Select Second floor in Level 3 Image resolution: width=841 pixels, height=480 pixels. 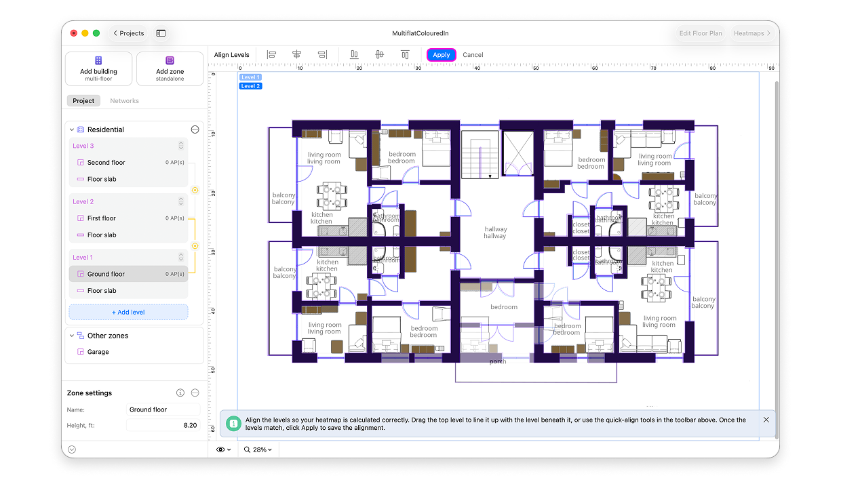point(128,163)
